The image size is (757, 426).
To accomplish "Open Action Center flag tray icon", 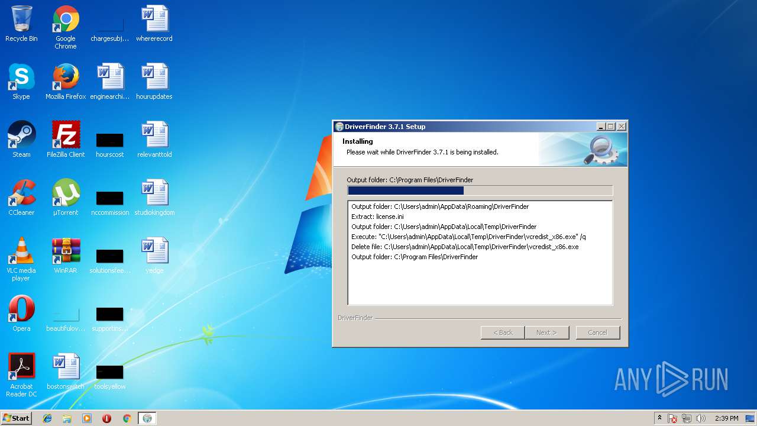I will [672, 418].
